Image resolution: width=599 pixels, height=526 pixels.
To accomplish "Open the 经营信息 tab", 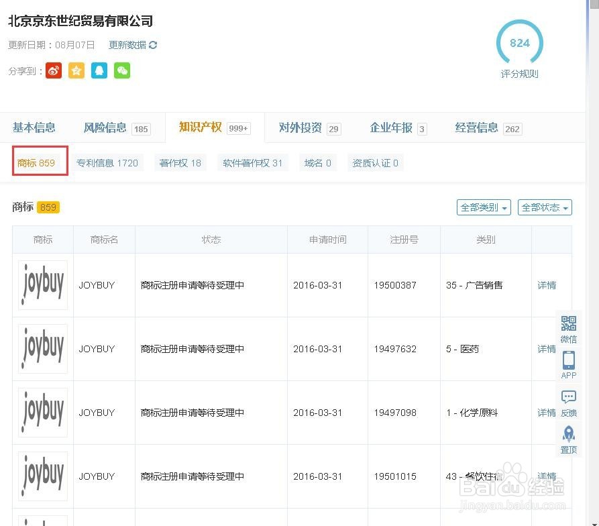I will coord(488,127).
